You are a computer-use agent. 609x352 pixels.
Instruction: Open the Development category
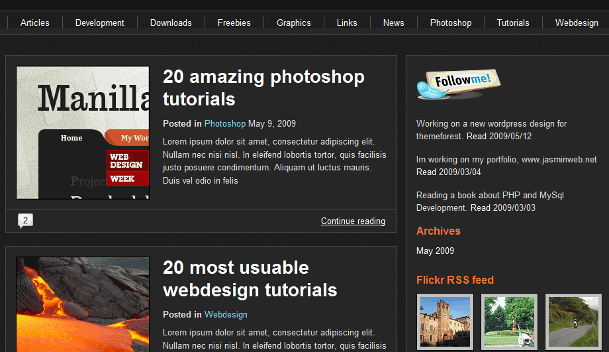coord(100,23)
